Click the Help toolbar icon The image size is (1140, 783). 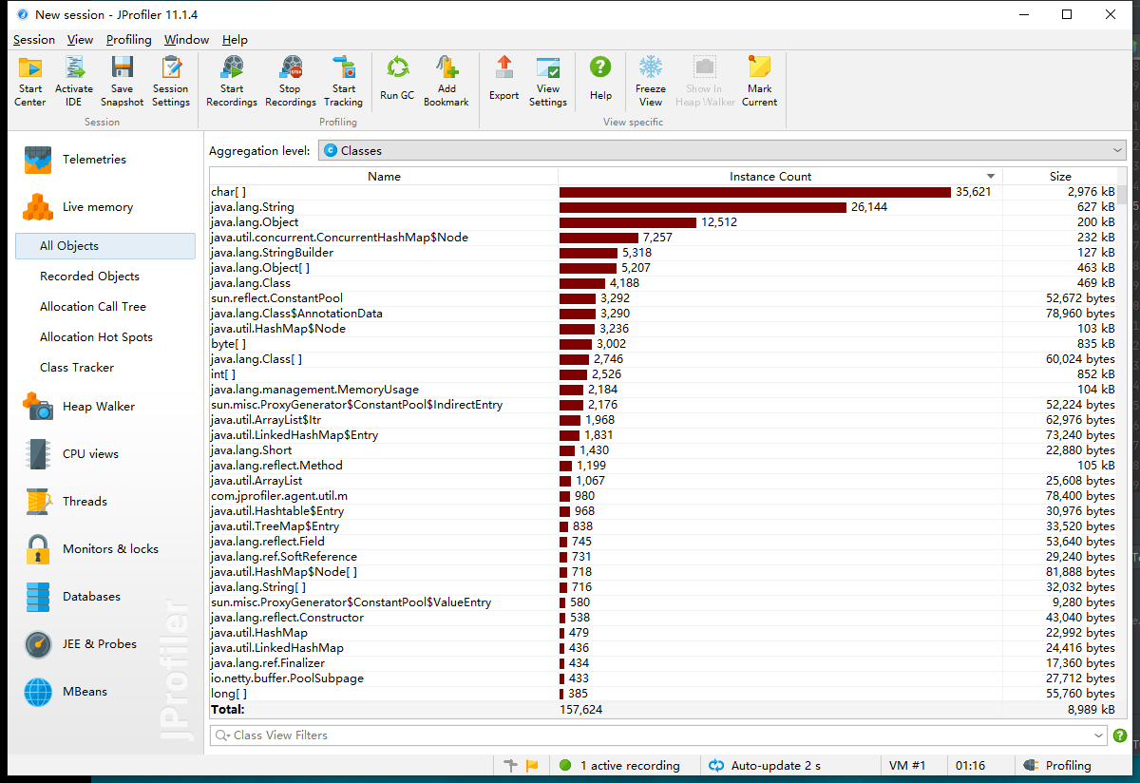tap(600, 78)
